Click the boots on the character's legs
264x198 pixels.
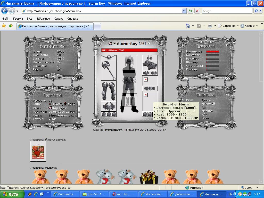pyautogui.click(x=129, y=101)
